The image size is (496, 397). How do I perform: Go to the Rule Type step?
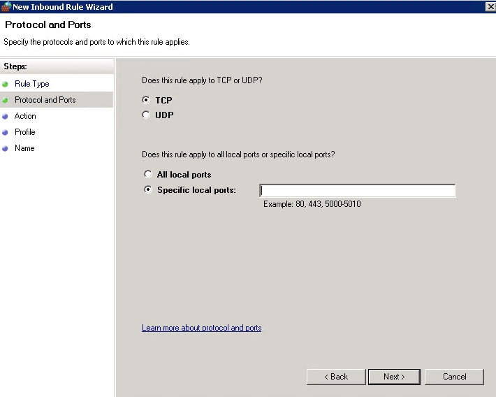32,84
